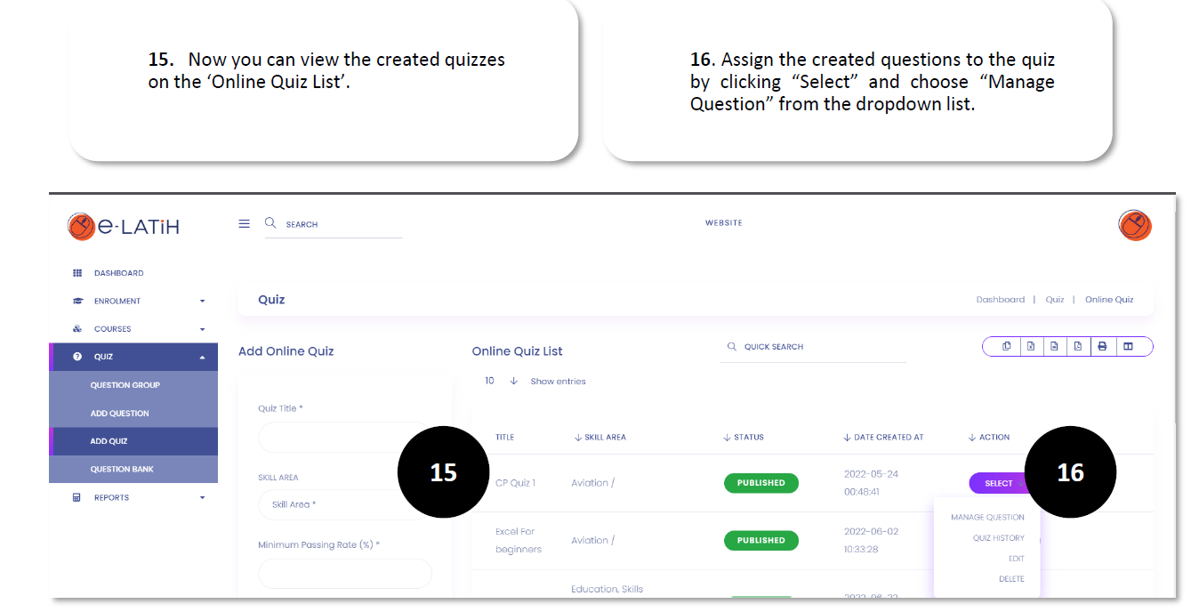Click the Quick Search field

pyautogui.click(x=813, y=347)
